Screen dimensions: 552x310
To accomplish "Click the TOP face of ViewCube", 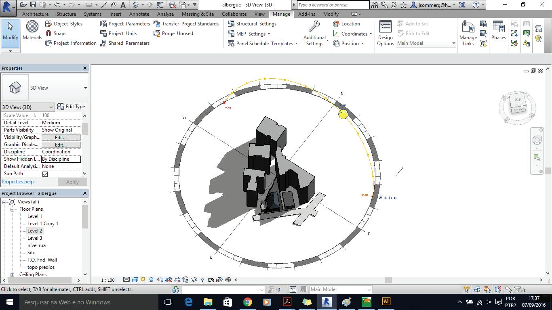I will click(x=517, y=100).
